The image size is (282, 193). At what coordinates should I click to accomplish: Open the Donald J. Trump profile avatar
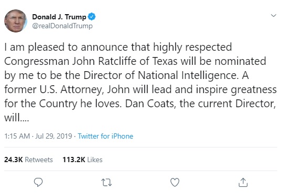(x=16, y=21)
